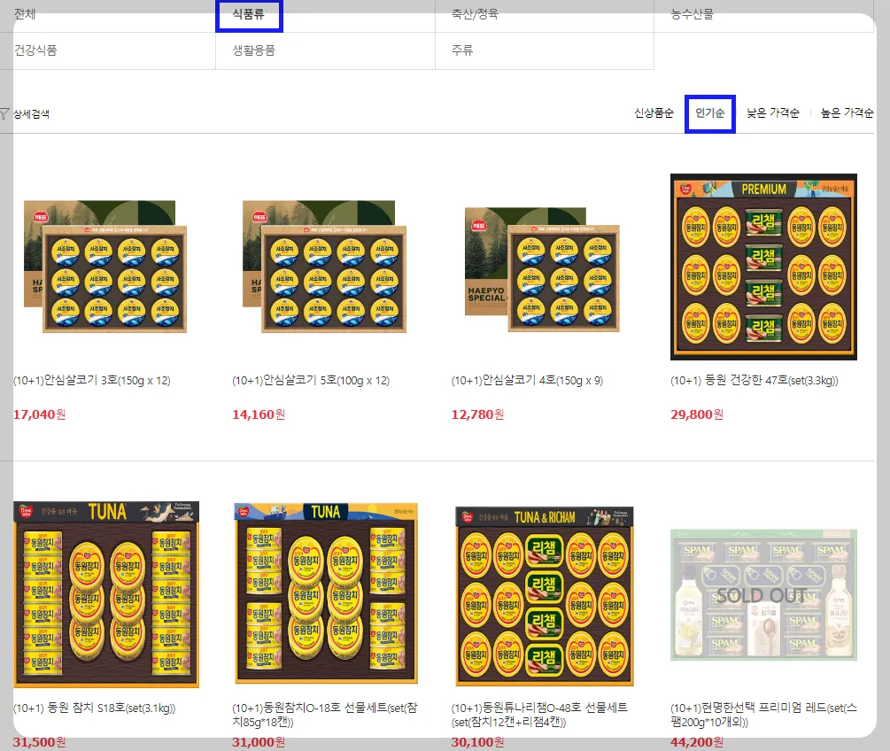Open sold out 현명한선택 프리미엄 레드 image
The width and height of the screenshot is (890, 751).
(763, 595)
